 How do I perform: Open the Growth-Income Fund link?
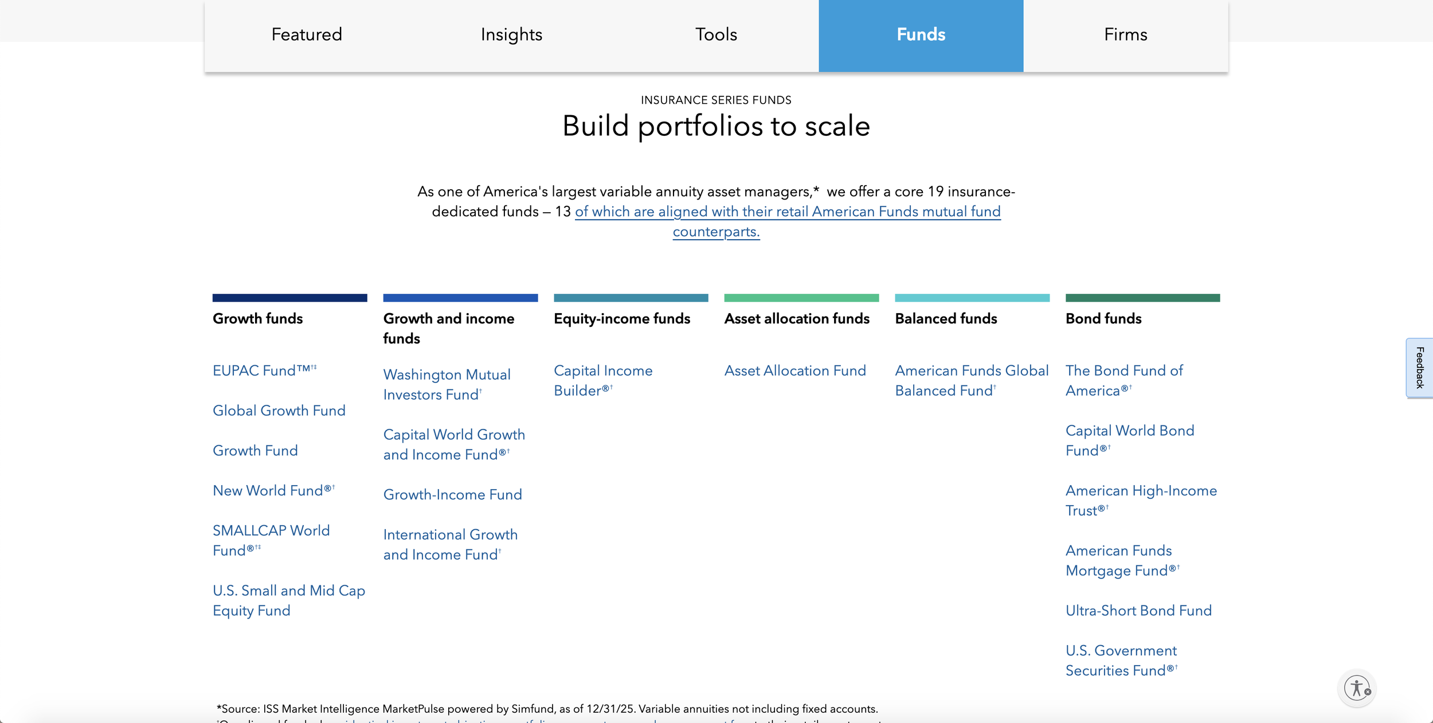point(453,495)
